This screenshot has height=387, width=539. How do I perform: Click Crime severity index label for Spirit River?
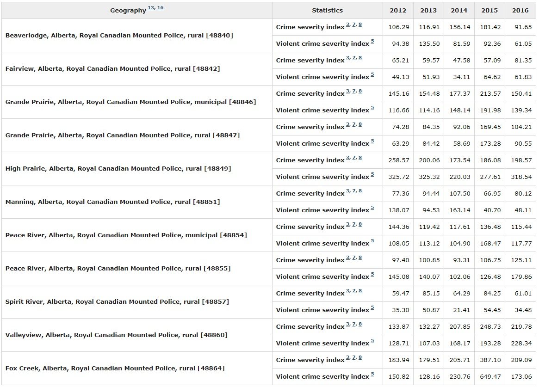[x=310, y=294]
